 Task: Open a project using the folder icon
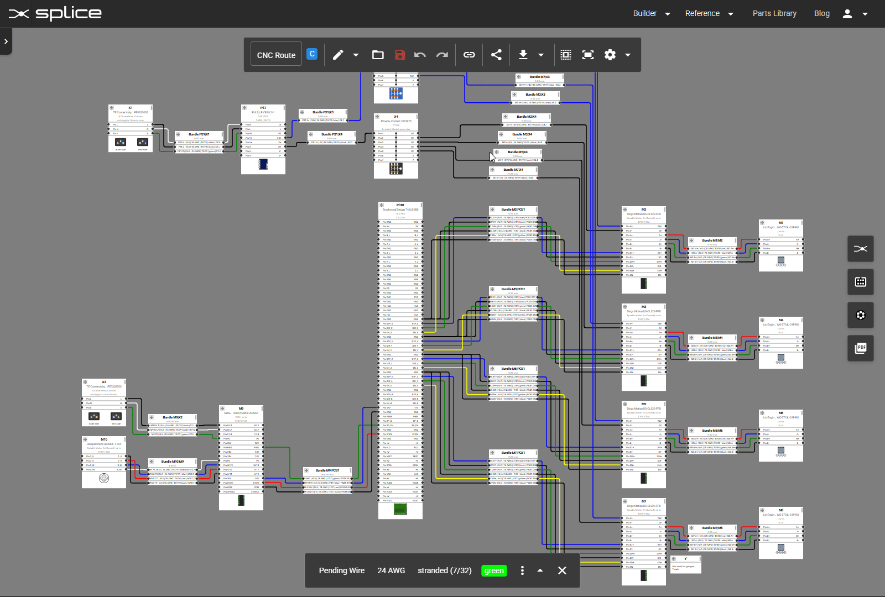378,55
